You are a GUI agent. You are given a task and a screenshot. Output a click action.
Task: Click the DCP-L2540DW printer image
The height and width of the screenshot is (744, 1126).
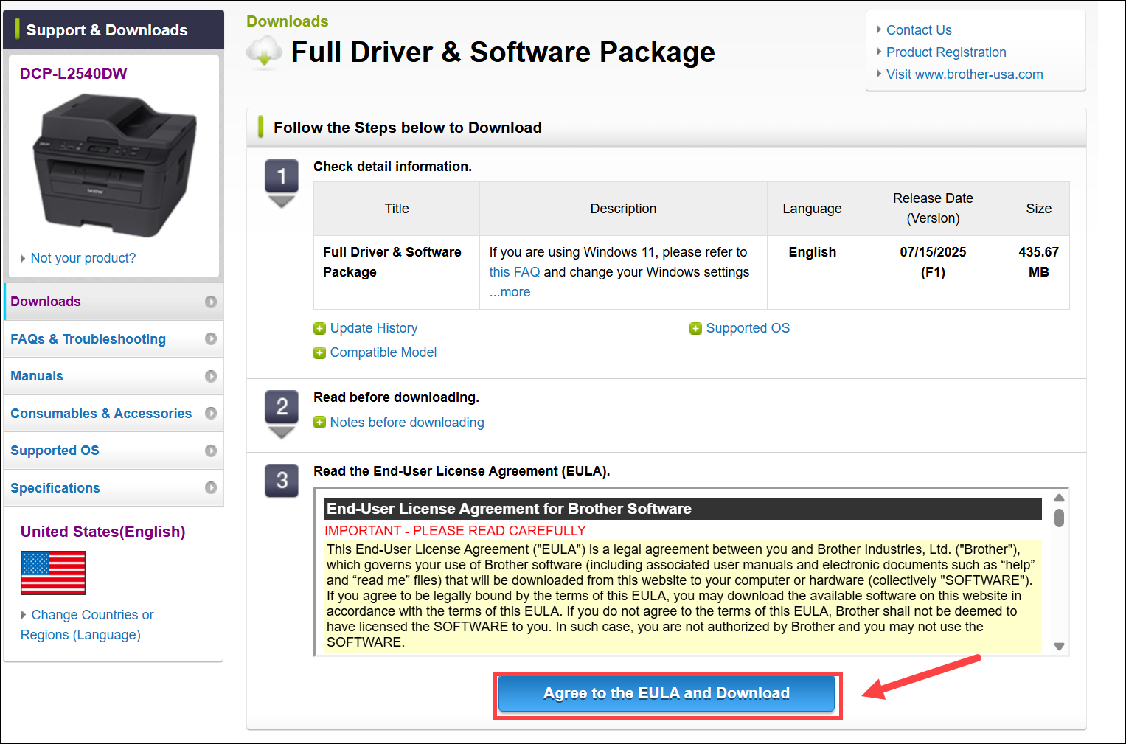pos(114,165)
